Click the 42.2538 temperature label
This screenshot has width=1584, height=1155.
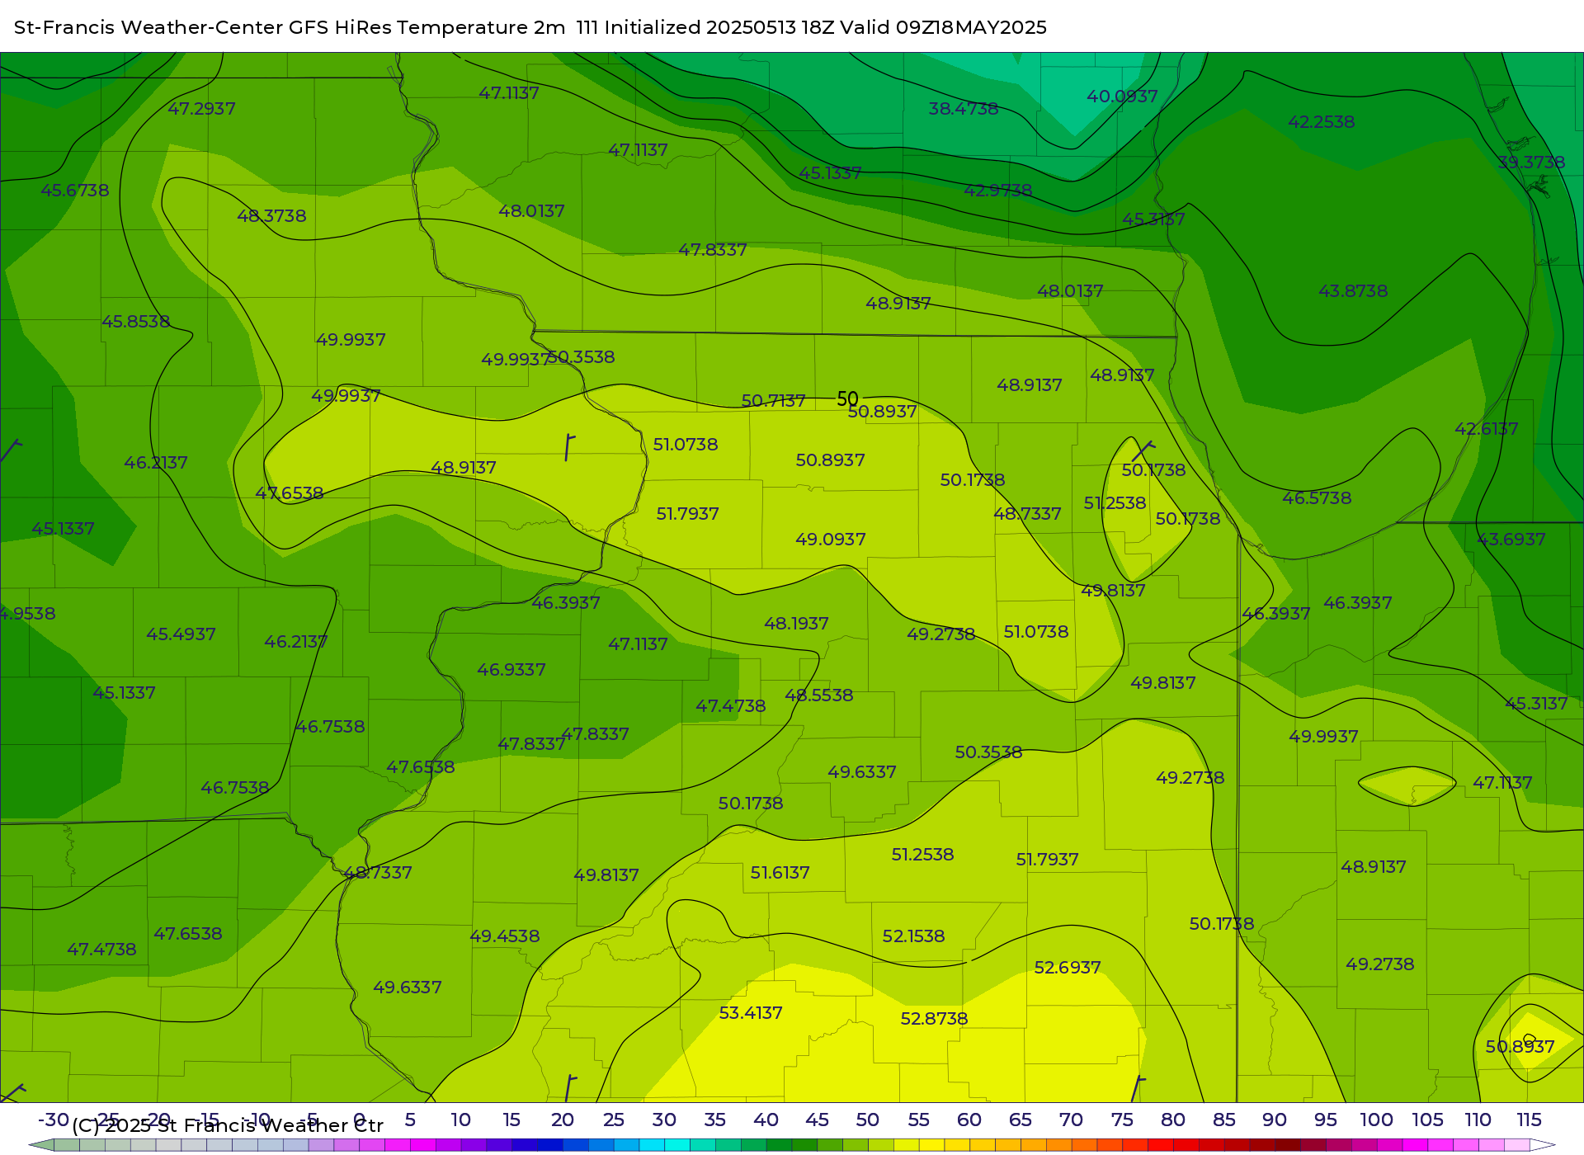(x=1322, y=122)
